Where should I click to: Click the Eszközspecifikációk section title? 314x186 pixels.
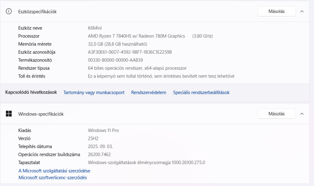[37, 12]
